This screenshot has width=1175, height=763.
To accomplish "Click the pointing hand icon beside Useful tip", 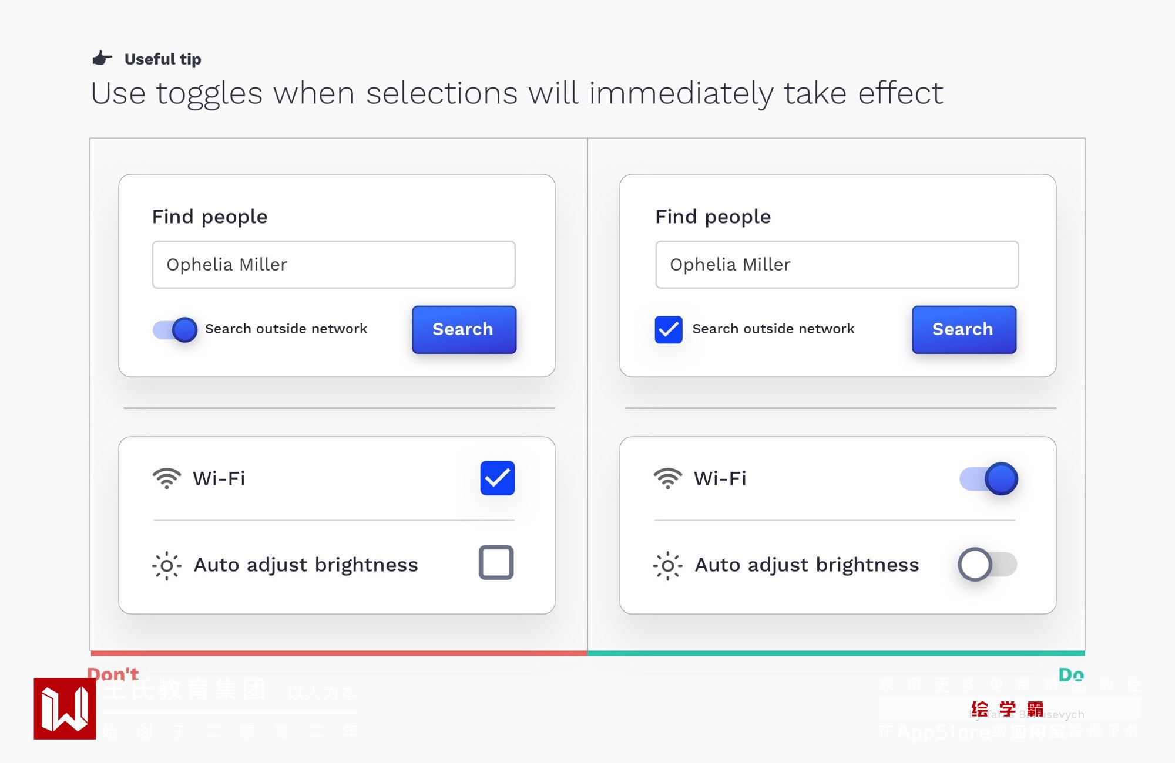I will pyautogui.click(x=102, y=58).
